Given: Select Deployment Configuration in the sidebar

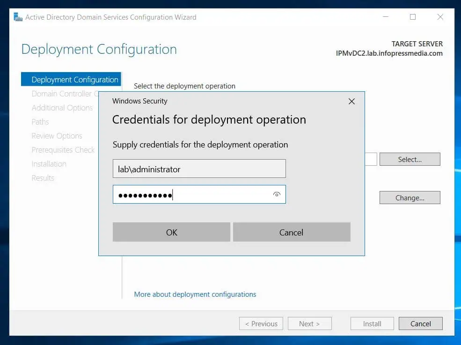Looking at the screenshot, I should [71, 80].
